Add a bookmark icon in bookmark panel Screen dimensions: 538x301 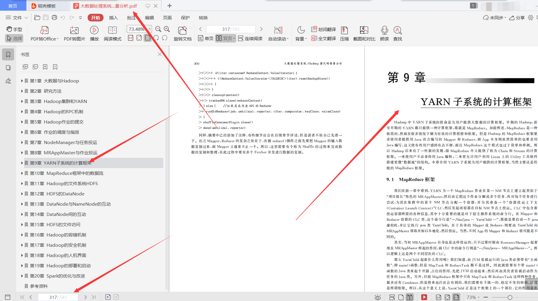coord(45,67)
